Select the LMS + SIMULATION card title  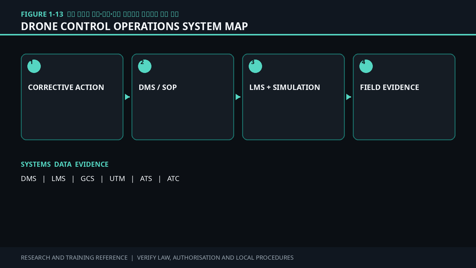(x=285, y=87)
